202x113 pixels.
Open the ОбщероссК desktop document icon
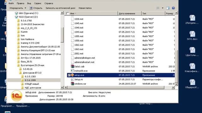pyautogui.click(x=192, y=84)
